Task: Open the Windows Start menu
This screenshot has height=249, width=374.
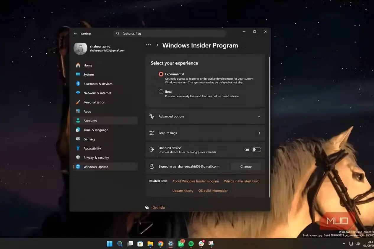Action: click(110, 244)
